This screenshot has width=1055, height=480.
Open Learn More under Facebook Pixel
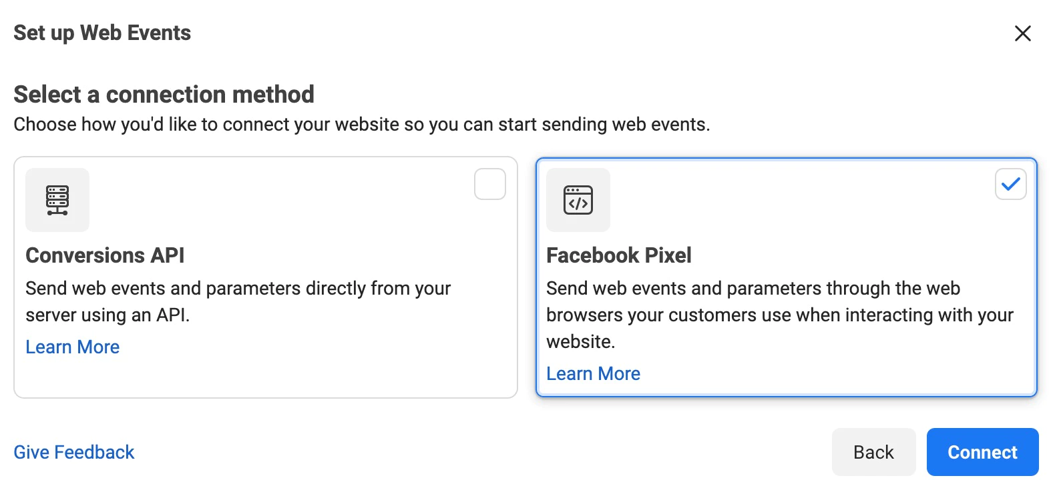593,373
